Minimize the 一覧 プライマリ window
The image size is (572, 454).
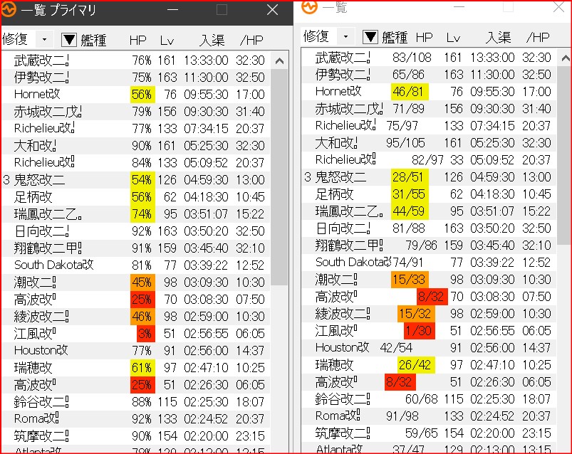pos(173,11)
